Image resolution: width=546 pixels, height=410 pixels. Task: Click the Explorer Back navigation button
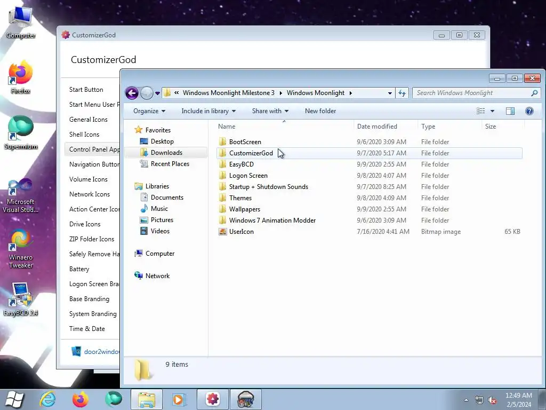point(132,93)
